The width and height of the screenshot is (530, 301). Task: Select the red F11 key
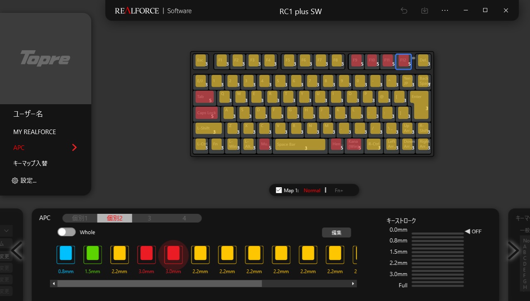click(388, 61)
